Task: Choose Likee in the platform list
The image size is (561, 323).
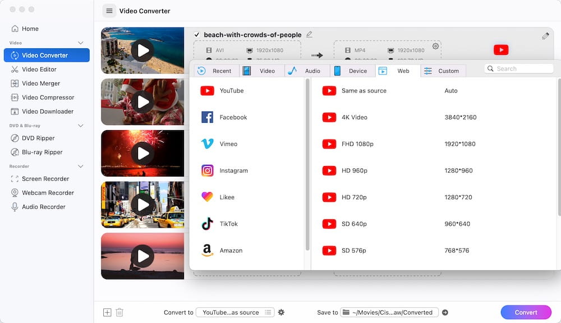Action: pos(247,197)
